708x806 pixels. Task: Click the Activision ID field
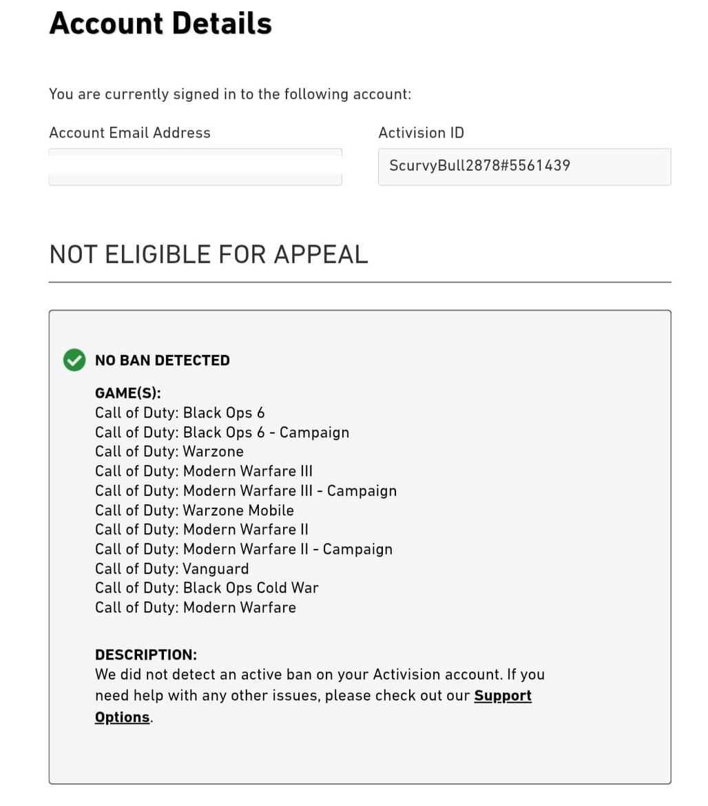pyautogui.click(x=525, y=167)
